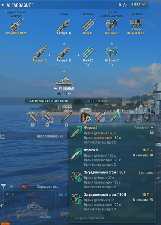The height and width of the screenshot is (225, 161).
Task: Pick Форсаж I free consumable
Action: tap(112, 135)
